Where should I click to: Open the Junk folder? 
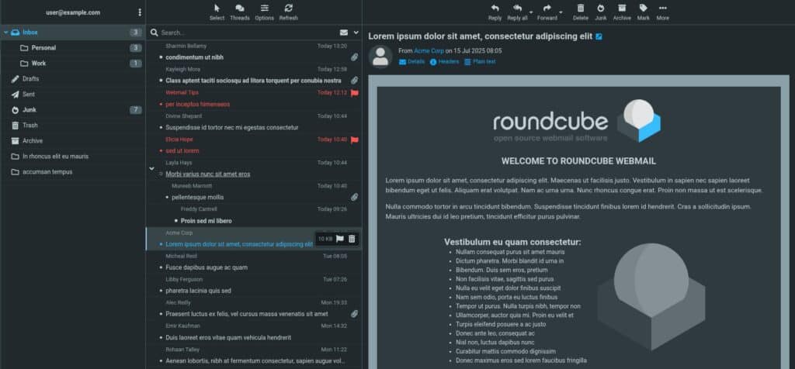click(73, 110)
